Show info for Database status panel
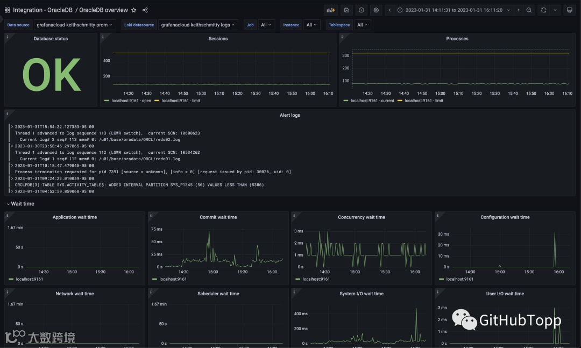The image size is (581, 348). 7,37
